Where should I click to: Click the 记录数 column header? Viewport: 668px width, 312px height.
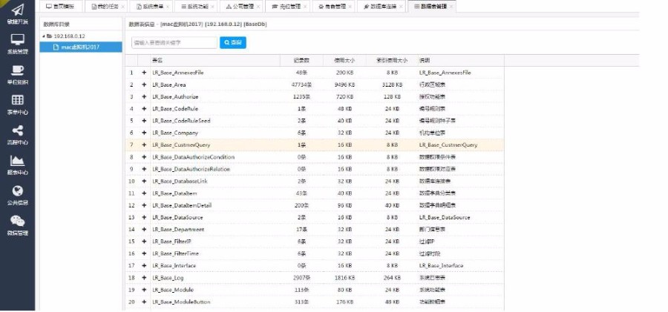pyautogui.click(x=301, y=61)
